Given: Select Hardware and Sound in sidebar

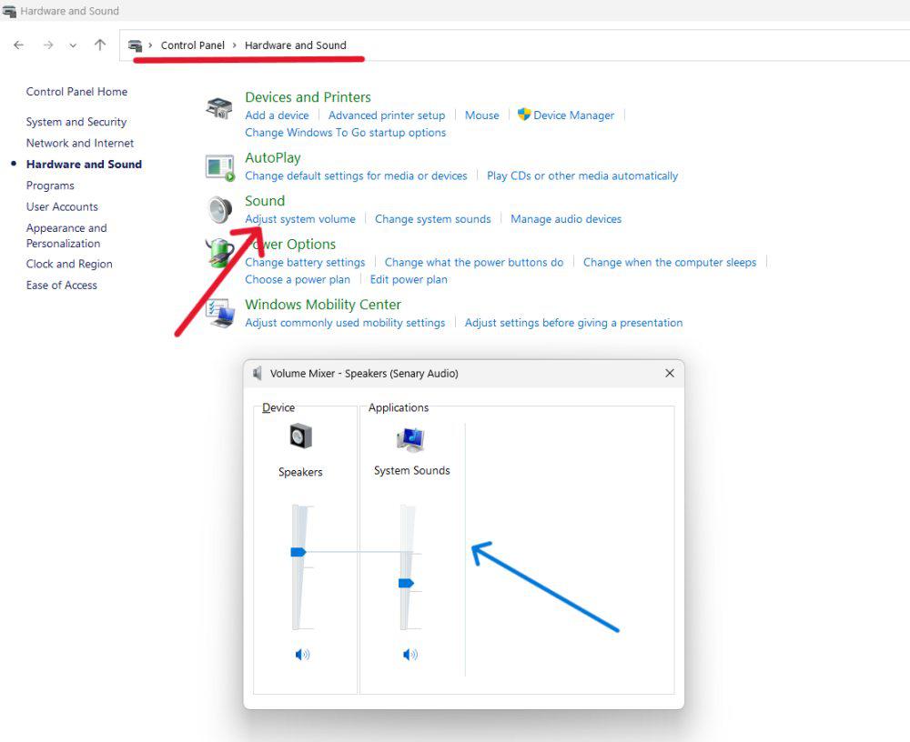Looking at the screenshot, I should tap(84, 165).
